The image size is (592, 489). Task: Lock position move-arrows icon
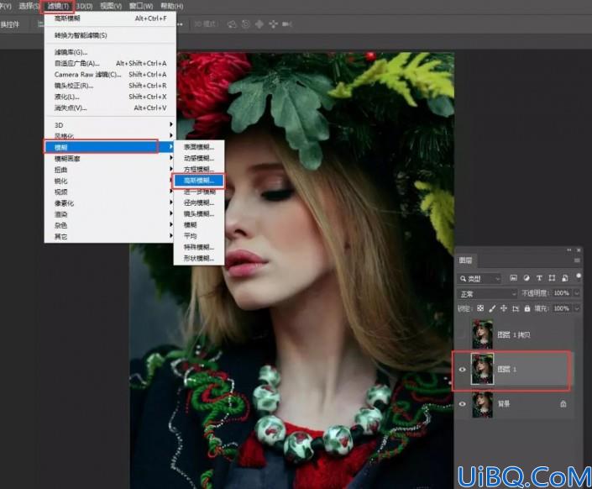[x=504, y=308]
